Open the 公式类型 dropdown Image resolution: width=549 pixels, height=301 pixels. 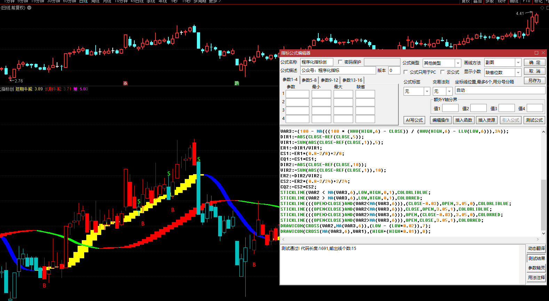[x=458, y=63]
